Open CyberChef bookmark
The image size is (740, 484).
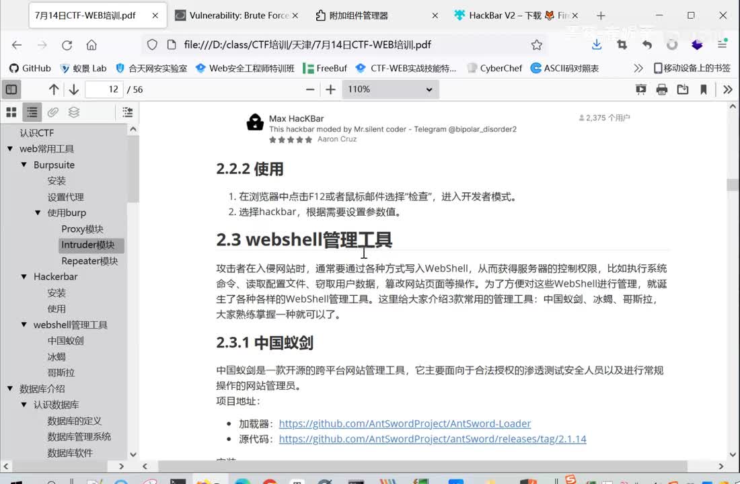[494, 69]
